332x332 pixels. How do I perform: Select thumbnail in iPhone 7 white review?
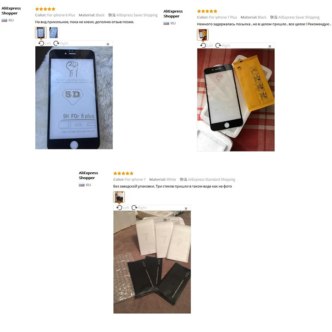(119, 197)
